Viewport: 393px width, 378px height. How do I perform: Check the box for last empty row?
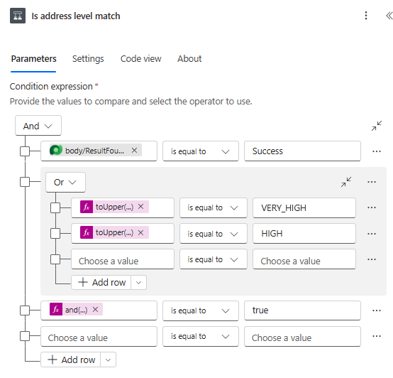tap(25, 336)
